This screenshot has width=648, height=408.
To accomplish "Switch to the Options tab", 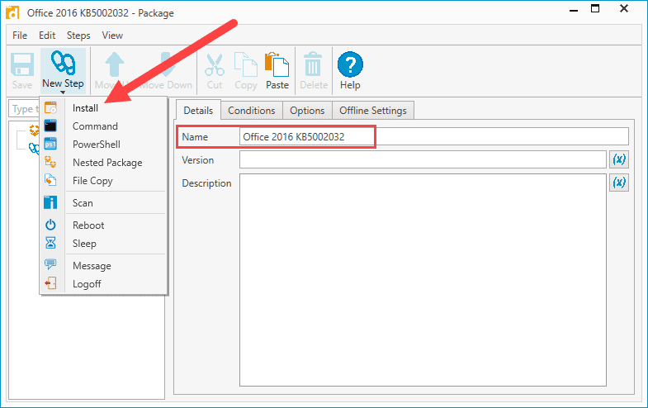I will coord(307,111).
